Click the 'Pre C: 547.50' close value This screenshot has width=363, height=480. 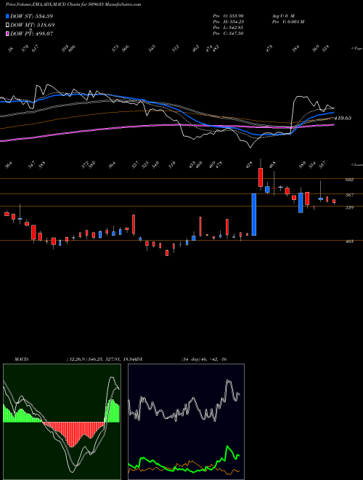pyautogui.click(x=228, y=33)
